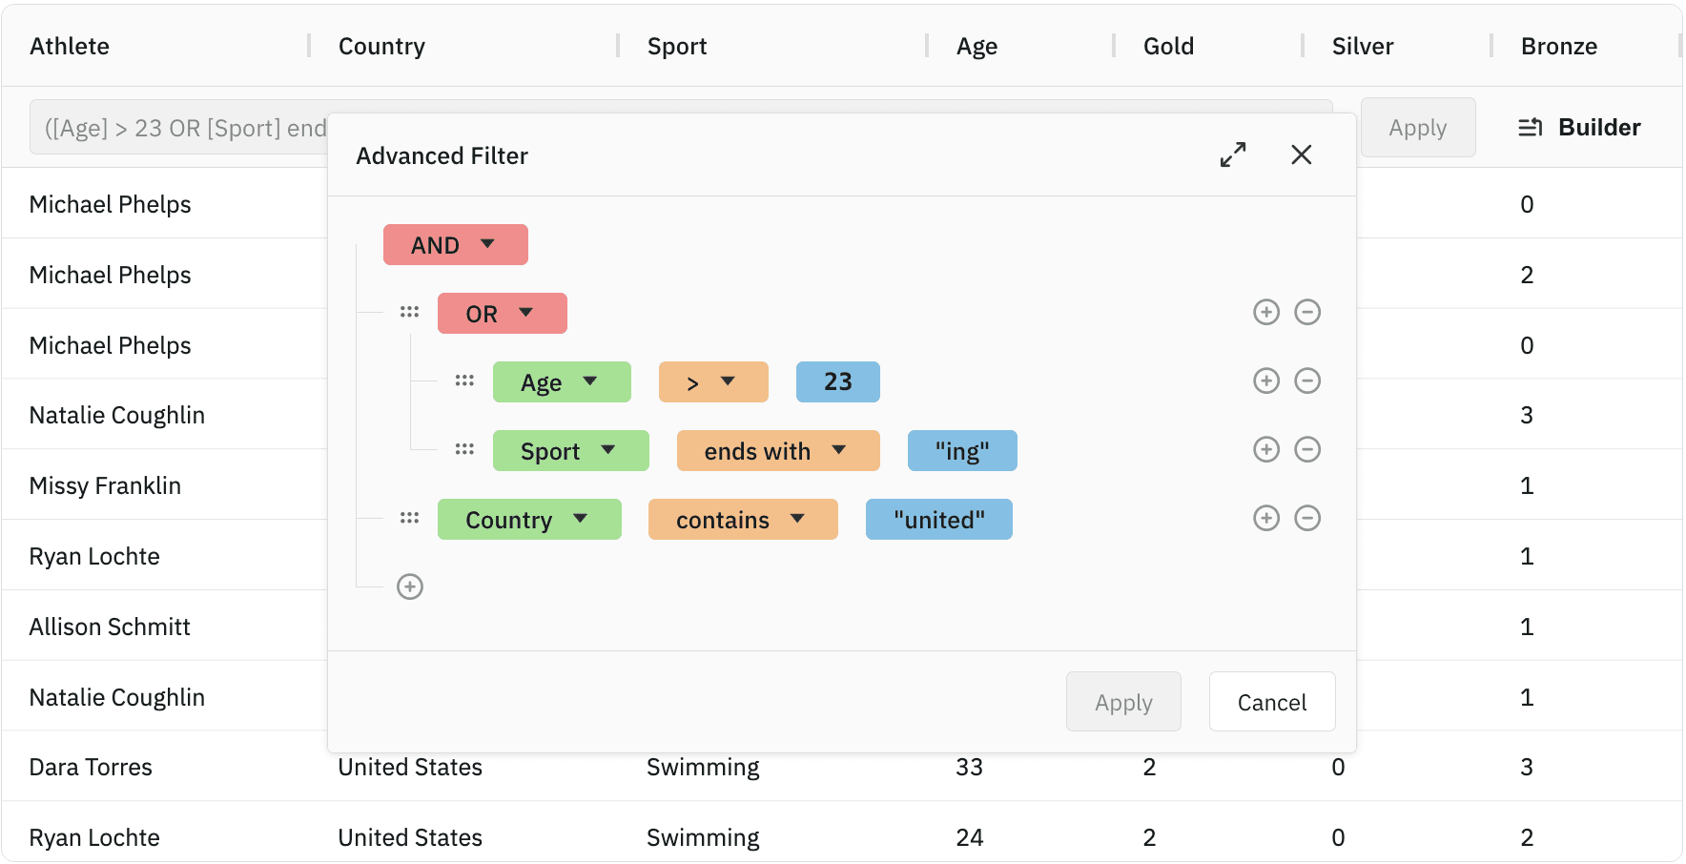Open the 'contains' operator dropdown
The height and width of the screenshot is (864, 1686).
point(743,520)
